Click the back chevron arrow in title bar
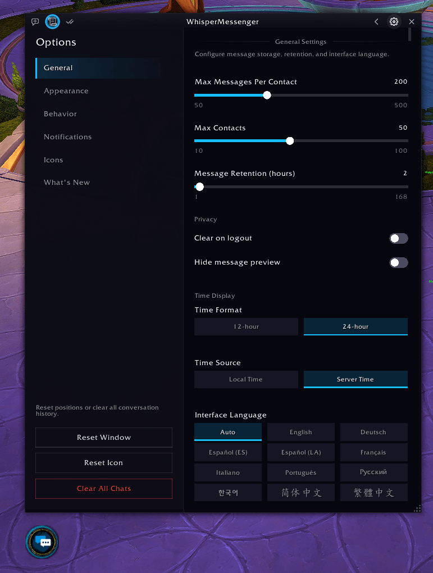 click(x=376, y=21)
